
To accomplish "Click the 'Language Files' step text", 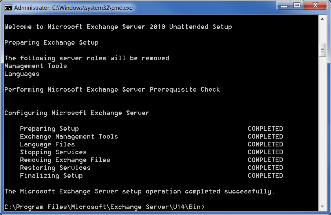I will coord(48,145).
